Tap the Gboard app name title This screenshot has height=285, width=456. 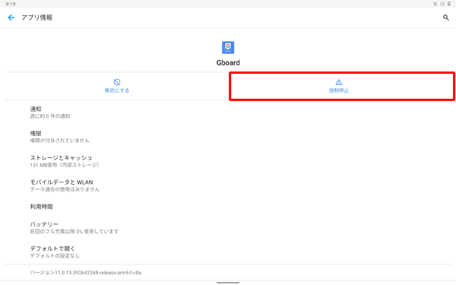click(x=228, y=63)
